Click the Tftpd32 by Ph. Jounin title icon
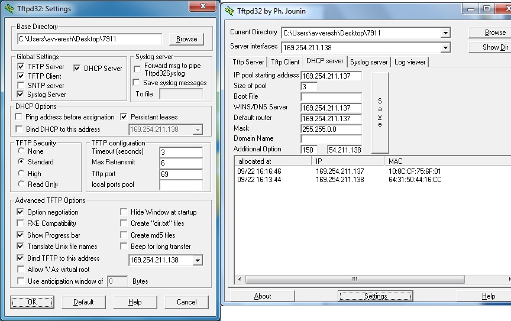511x321 pixels. click(x=229, y=11)
